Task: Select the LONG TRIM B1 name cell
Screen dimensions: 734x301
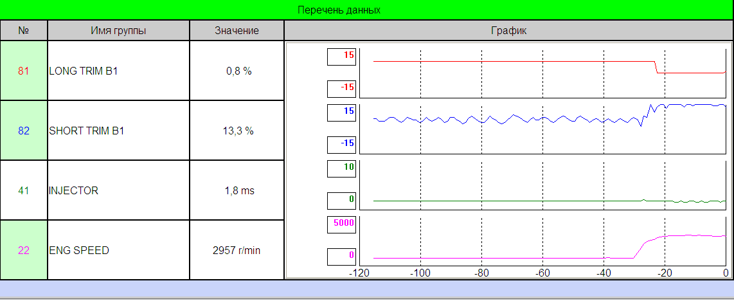Action: (118, 71)
